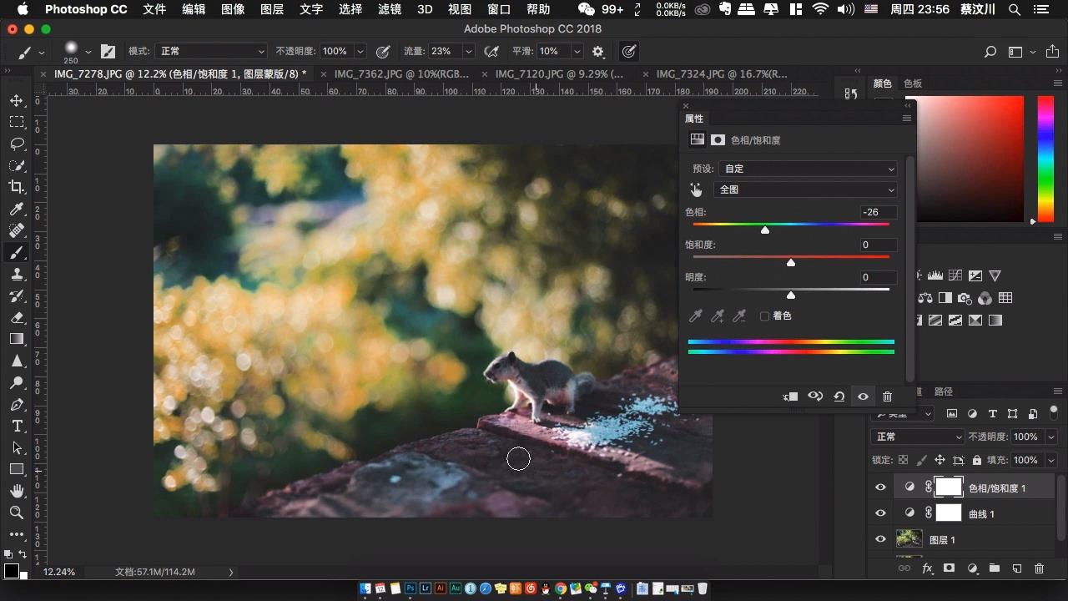Select the Rectangle shape tool
Viewport: 1068px width, 601px height.
[17, 469]
